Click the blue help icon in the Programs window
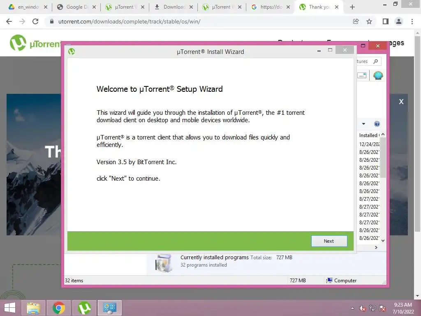 [x=377, y=124]
